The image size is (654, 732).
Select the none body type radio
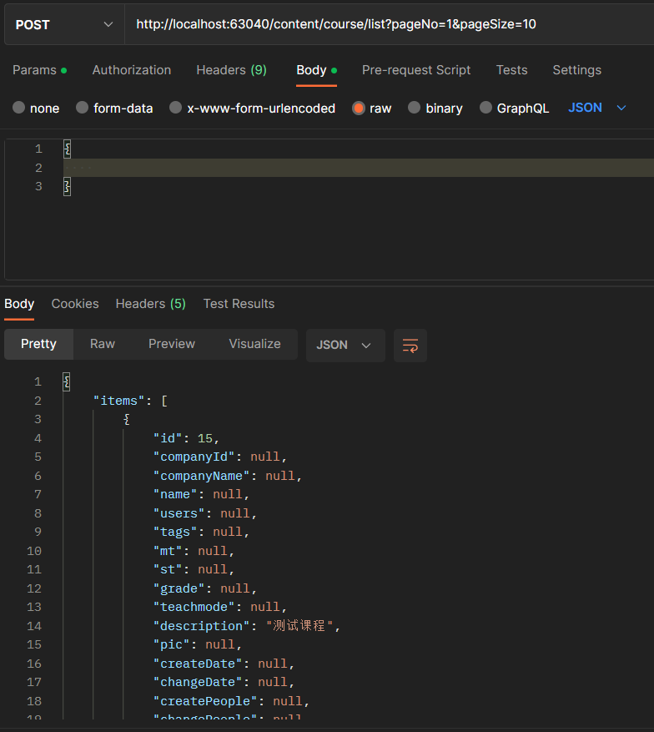click(19, 108)
